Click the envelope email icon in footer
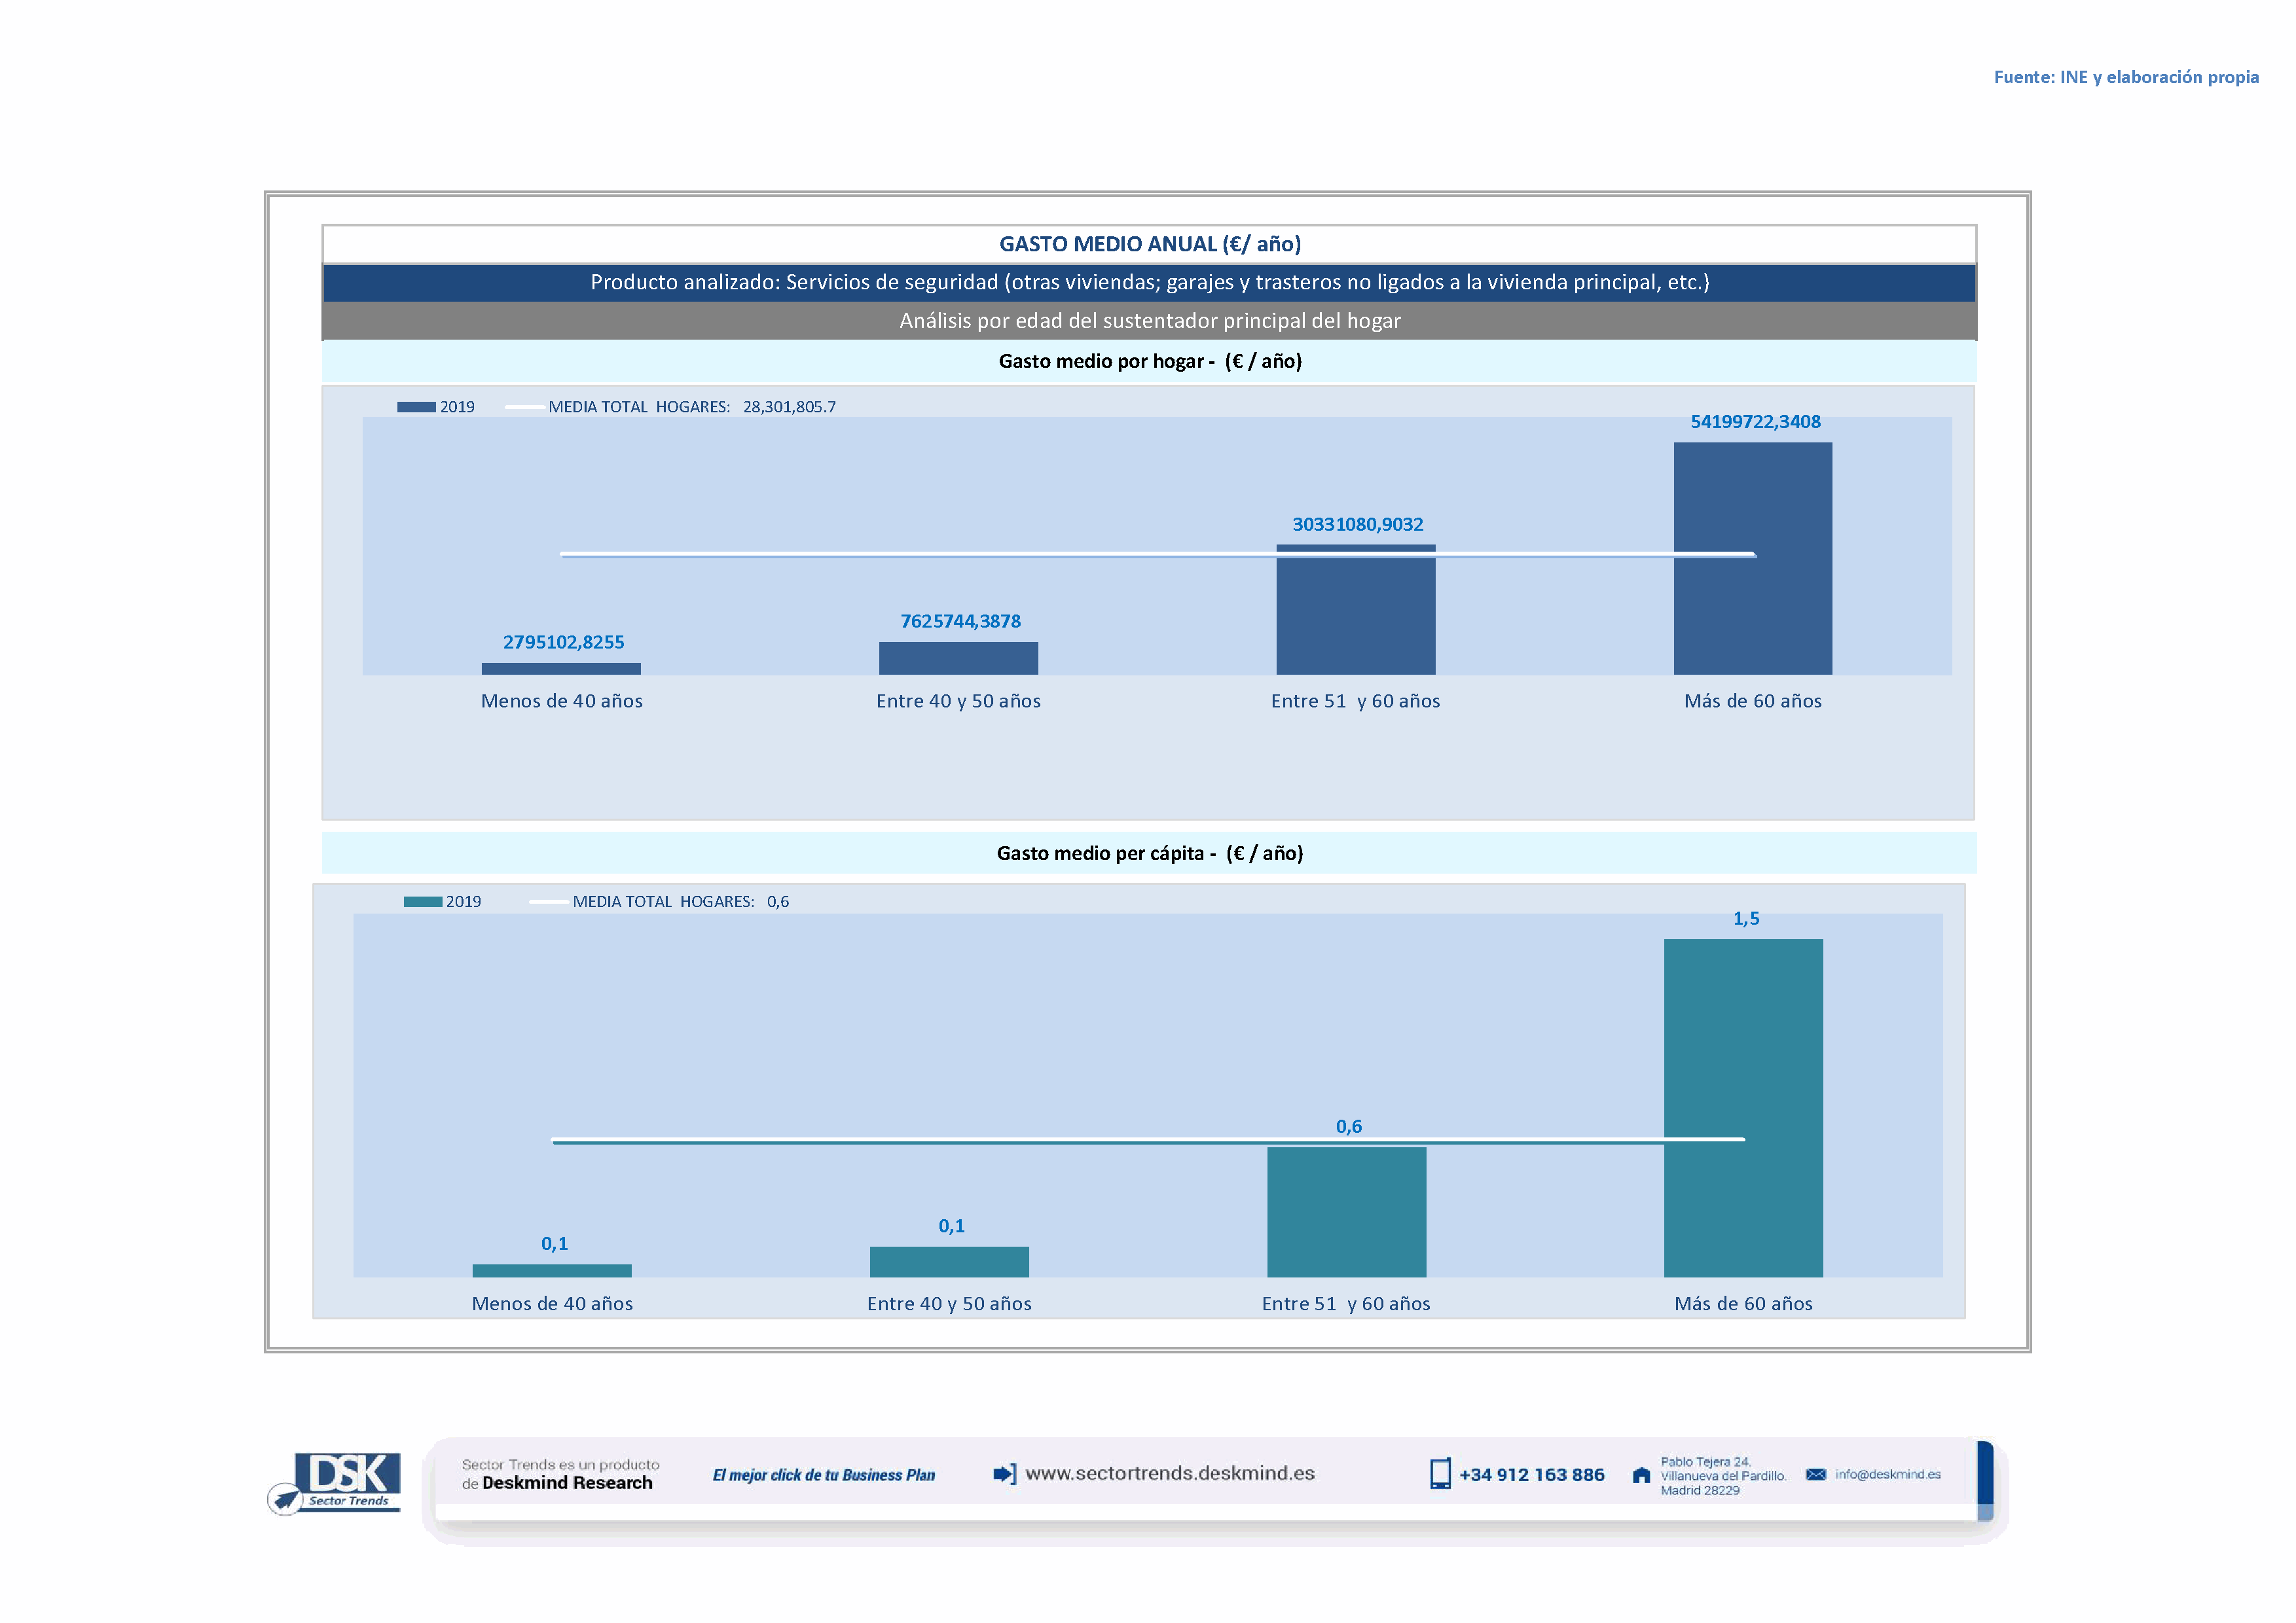 [x=1816, y=1474]
